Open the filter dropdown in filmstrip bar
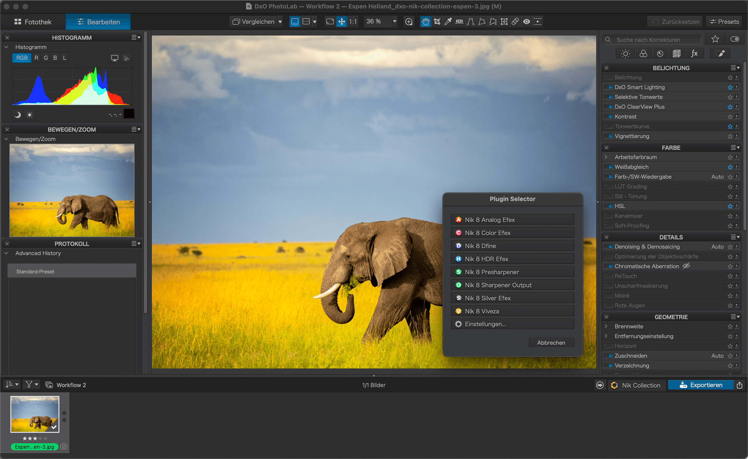Viewport: 748px width, 459px height. click(x=32, y=385)
